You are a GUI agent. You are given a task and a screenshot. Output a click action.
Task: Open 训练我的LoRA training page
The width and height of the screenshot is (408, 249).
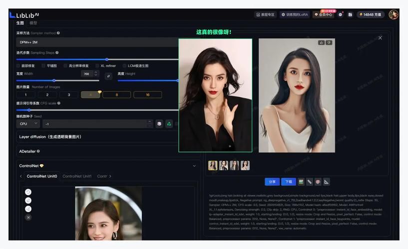point(295,15)
